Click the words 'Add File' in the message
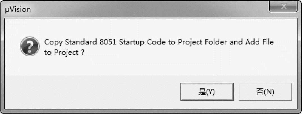The image size is (302, 114). coord(259,42)
